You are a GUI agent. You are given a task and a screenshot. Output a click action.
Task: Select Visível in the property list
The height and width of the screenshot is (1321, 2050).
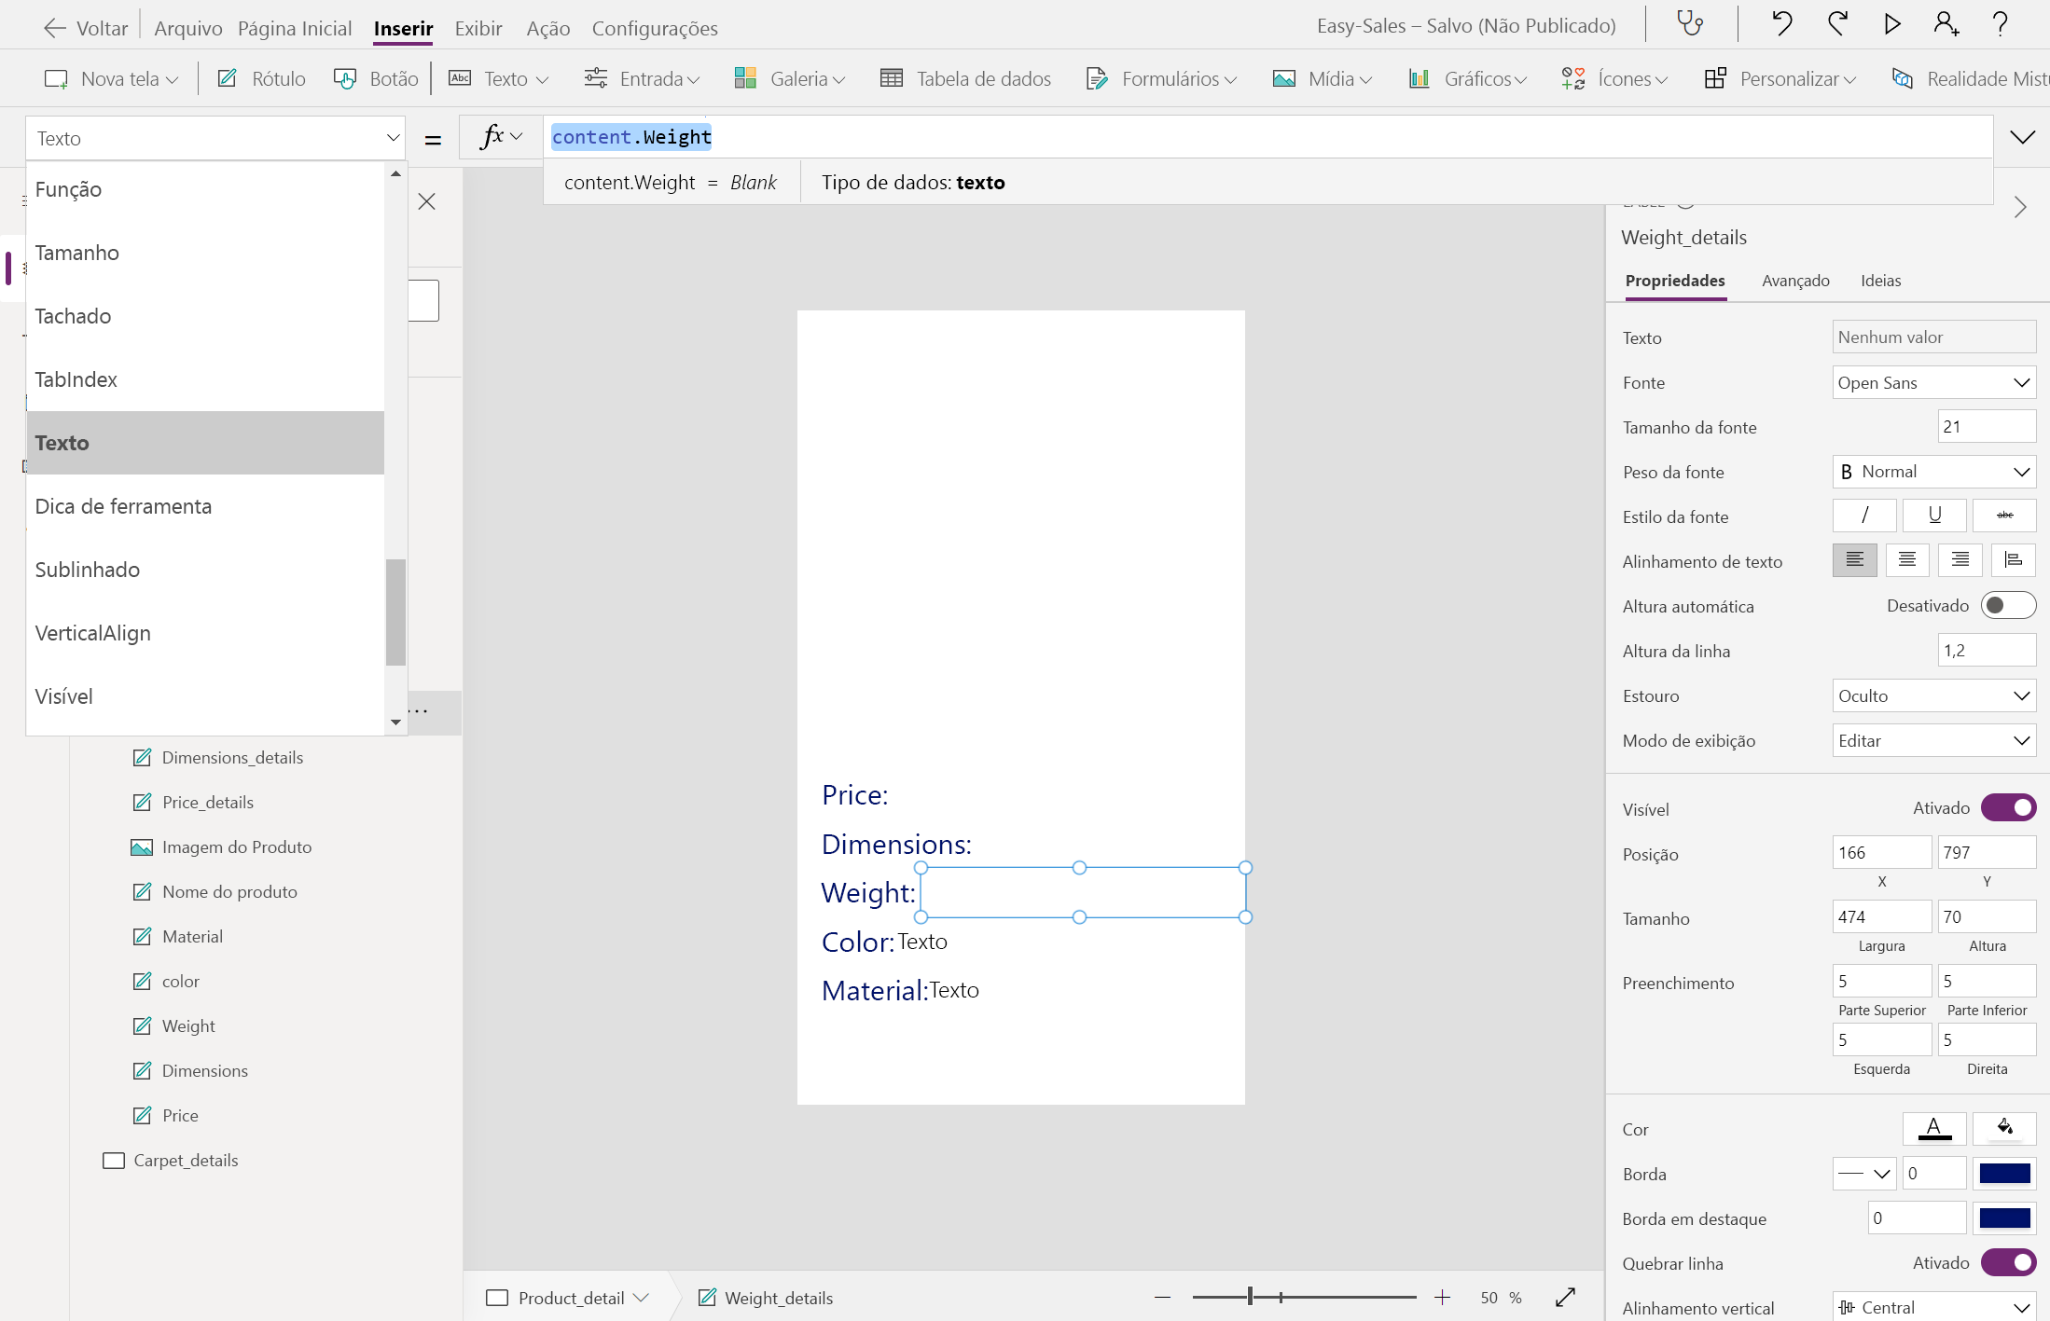pyautogui.click(x=205, y=696)
